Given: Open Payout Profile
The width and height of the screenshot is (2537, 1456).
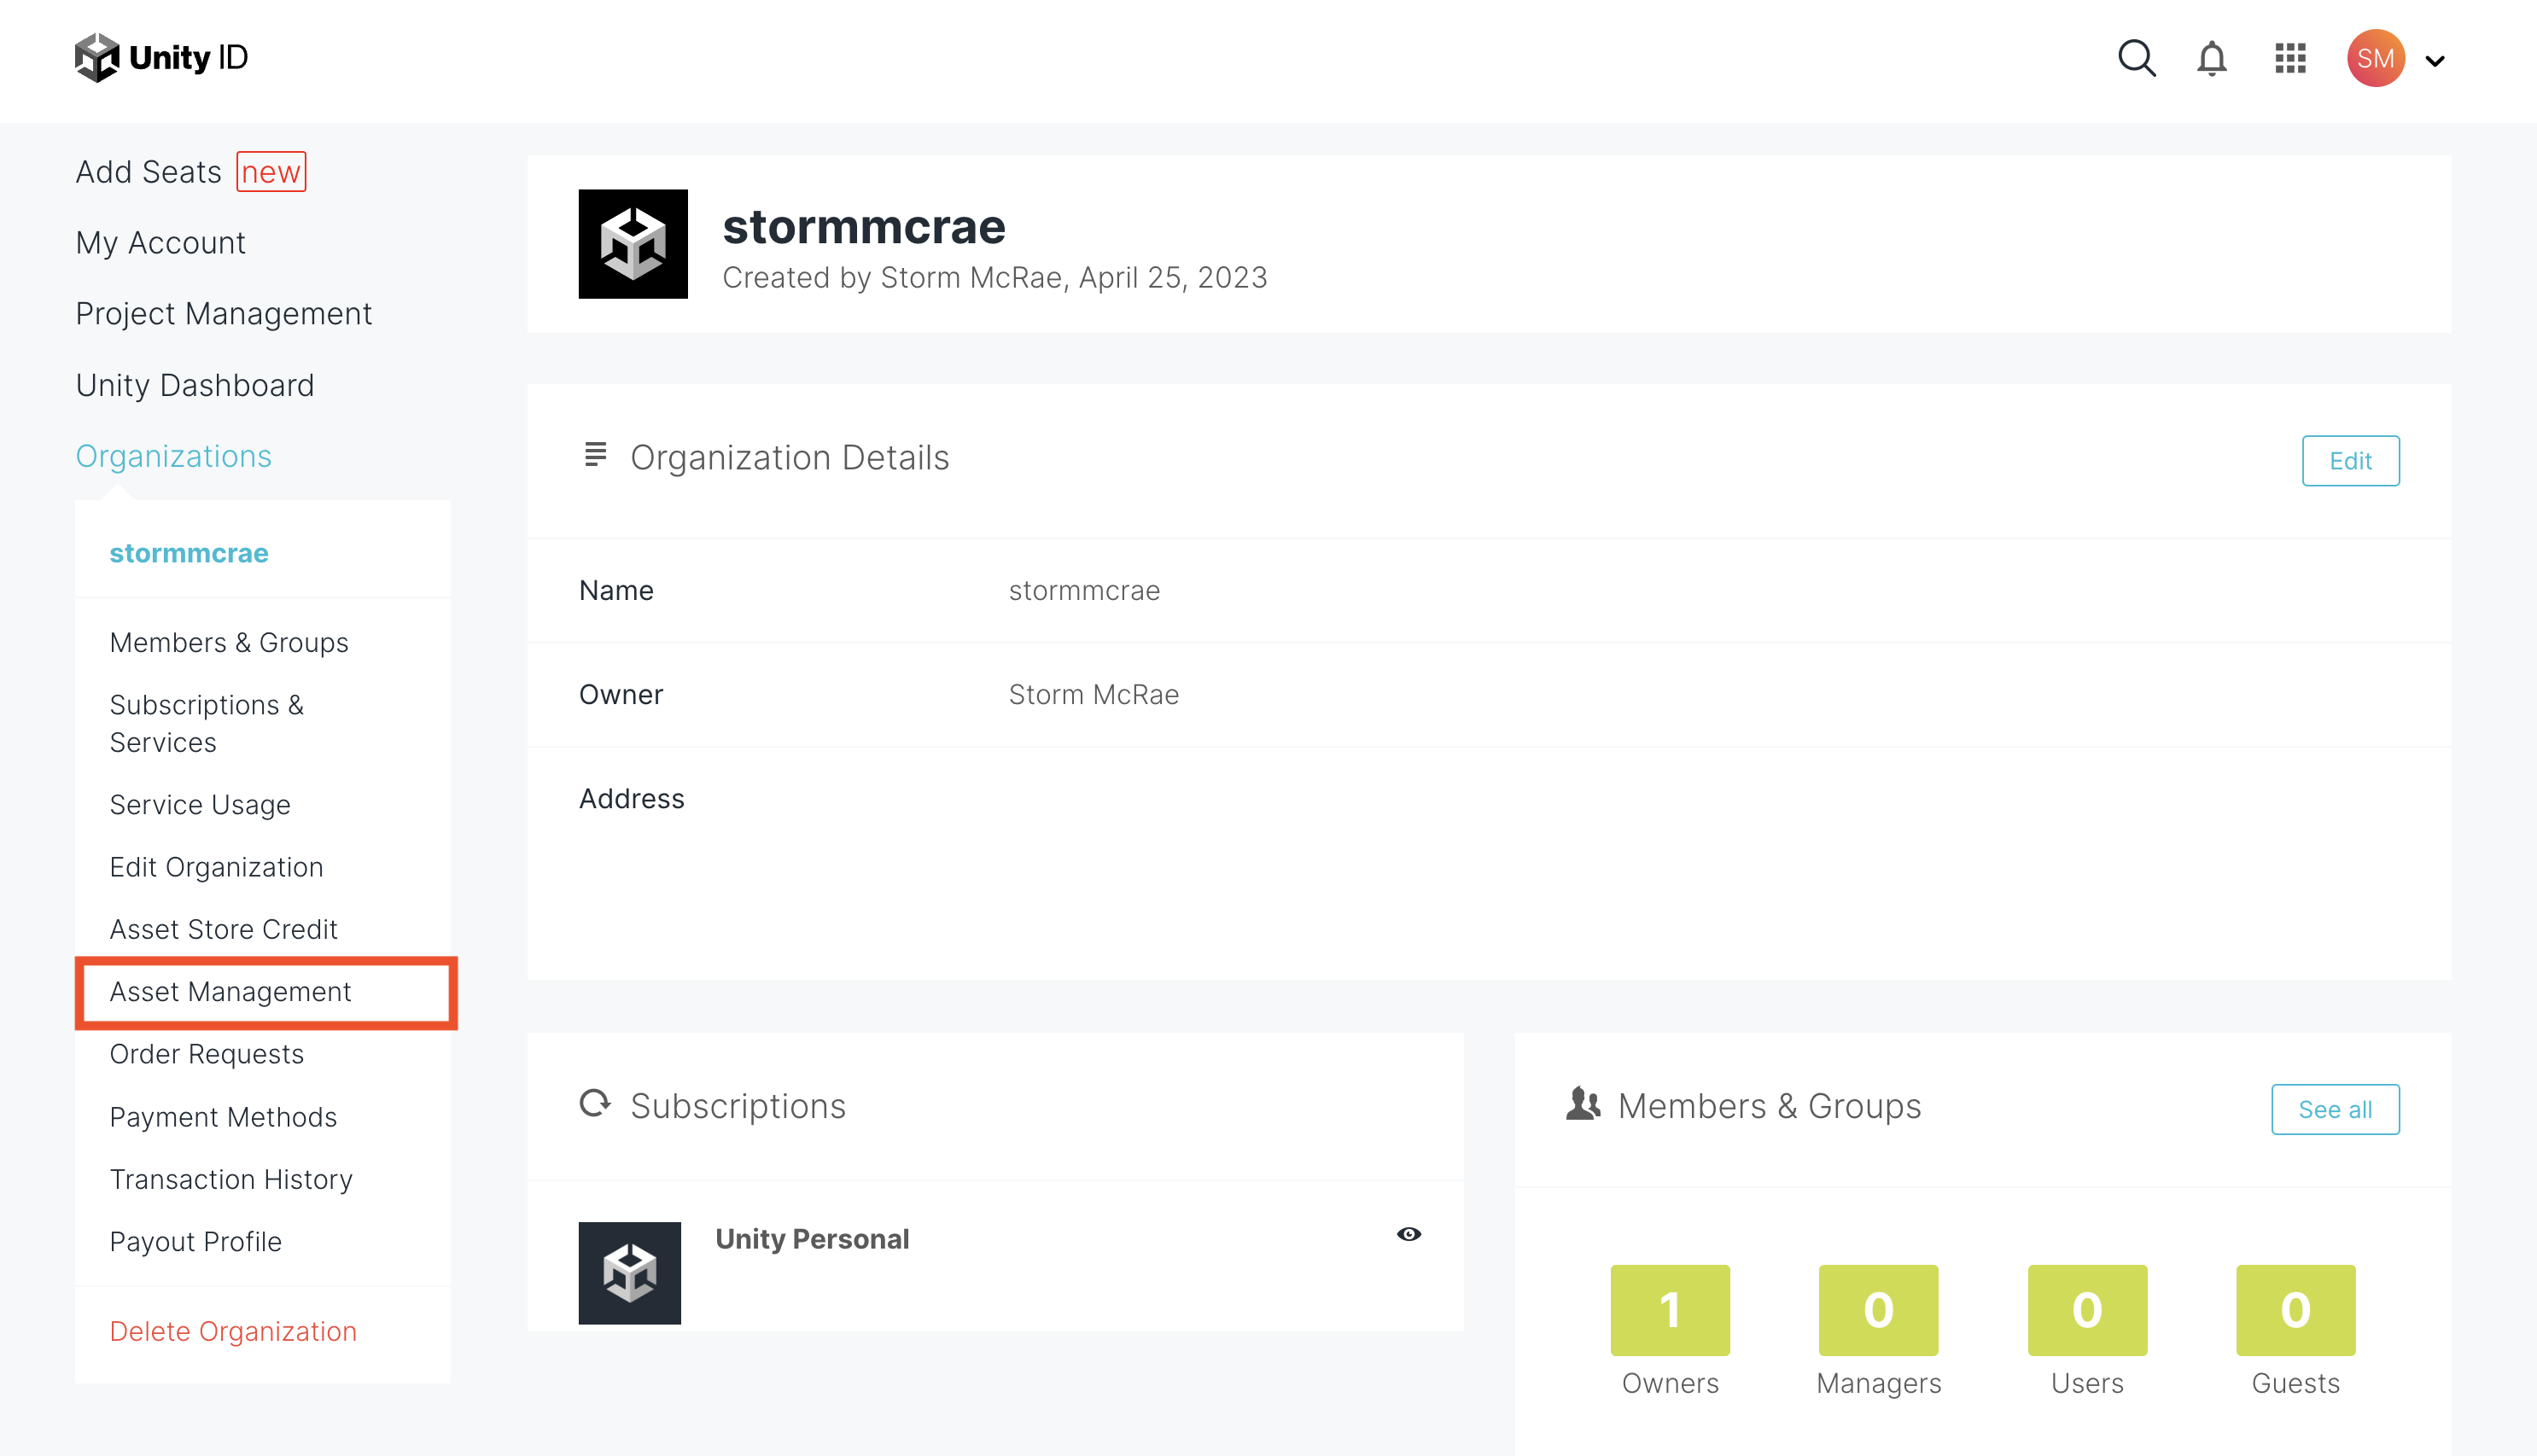Looking at the screenshot, I should 196,1241.
